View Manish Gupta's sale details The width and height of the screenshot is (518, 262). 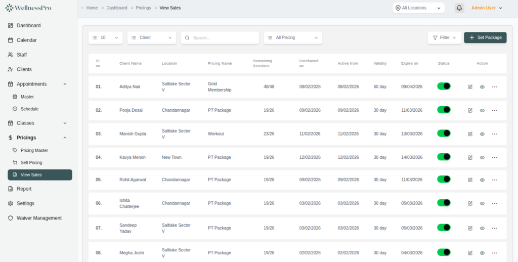tap(482, 134)
